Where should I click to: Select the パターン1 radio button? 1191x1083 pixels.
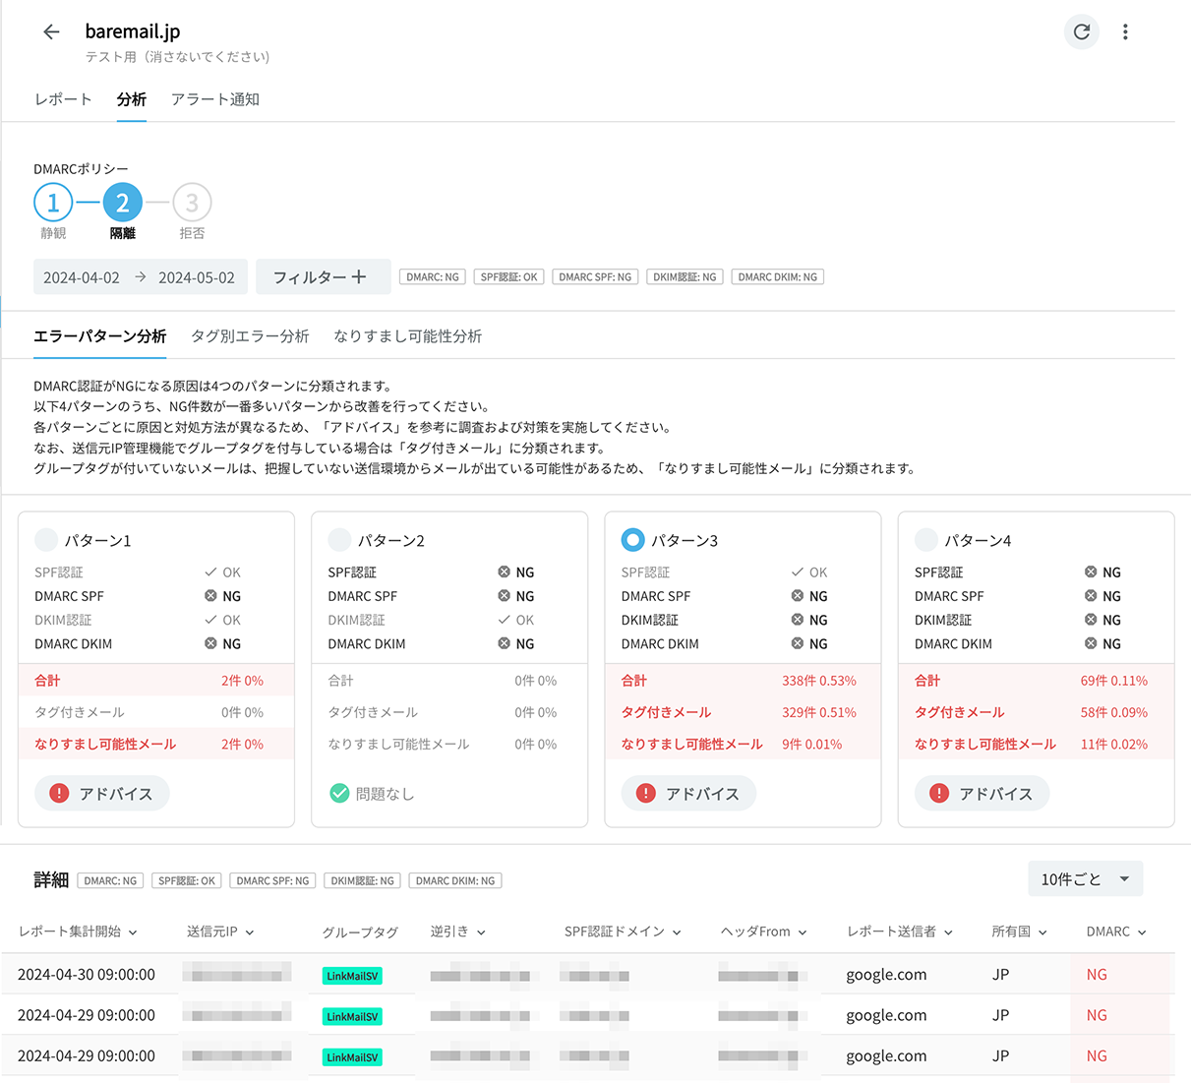(x=46, y=540)
